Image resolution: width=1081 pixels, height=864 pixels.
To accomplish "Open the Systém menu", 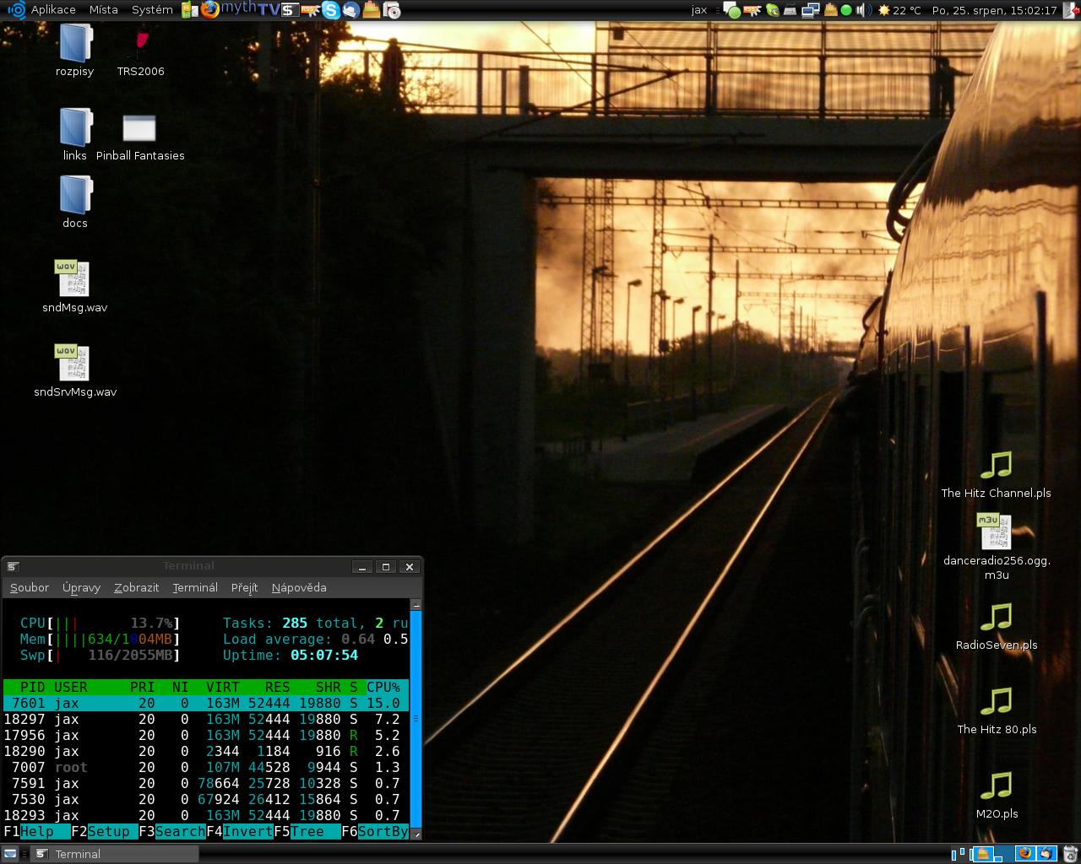I will [x=152, y=10].
